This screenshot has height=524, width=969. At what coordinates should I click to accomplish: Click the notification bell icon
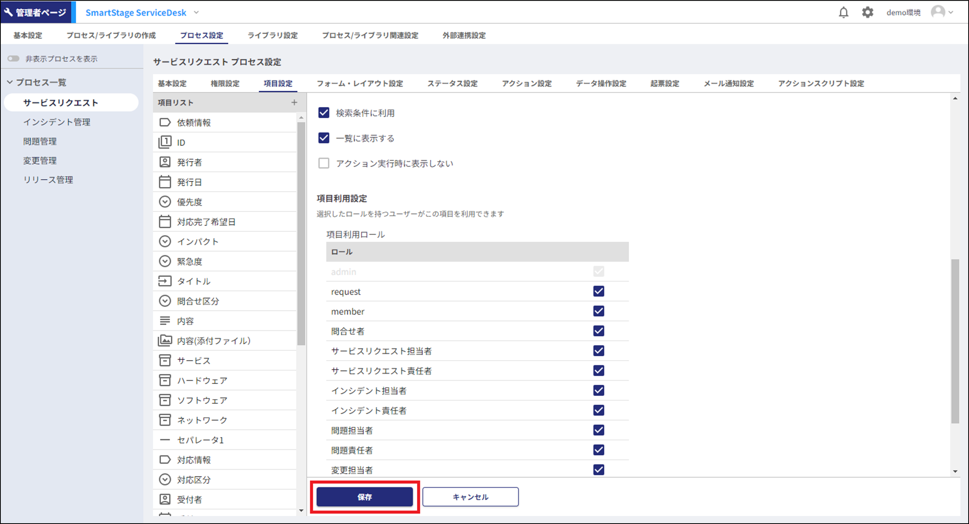[x=843, y=13]
